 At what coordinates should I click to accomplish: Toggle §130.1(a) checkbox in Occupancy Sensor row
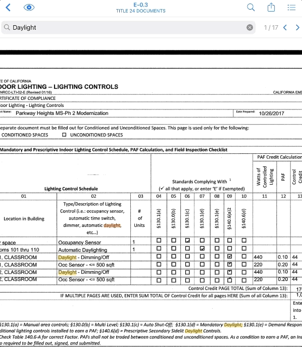(159, 240)
